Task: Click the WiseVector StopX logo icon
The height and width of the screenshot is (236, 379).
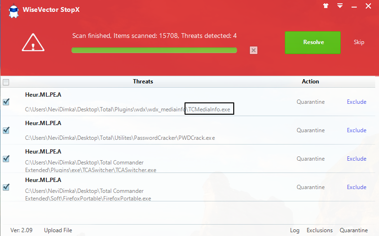Action: click(x=14, y=11)
